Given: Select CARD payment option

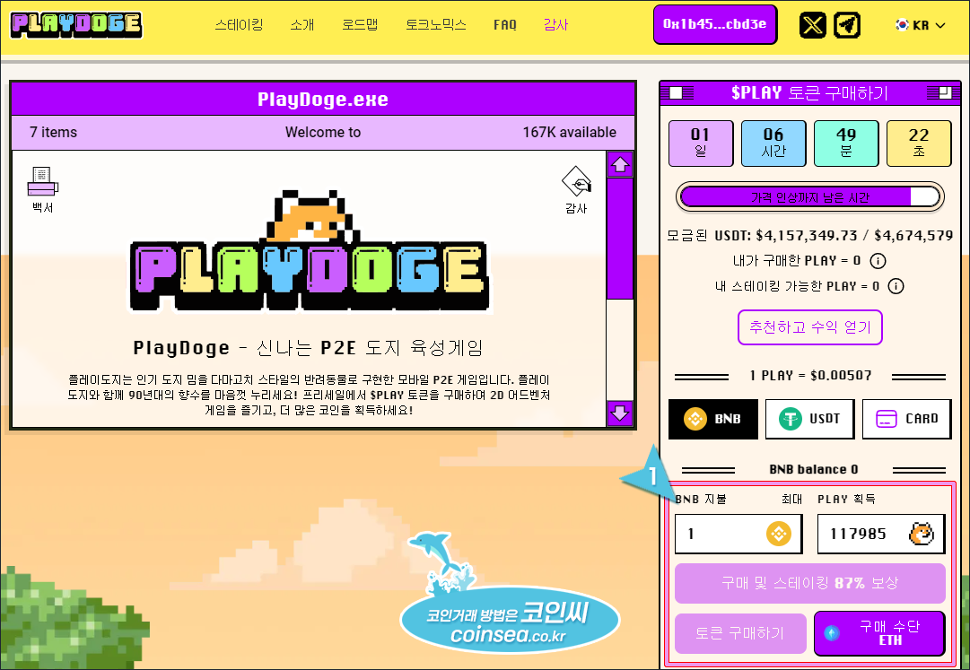Looking at the screenshot, I should point(907,419).
